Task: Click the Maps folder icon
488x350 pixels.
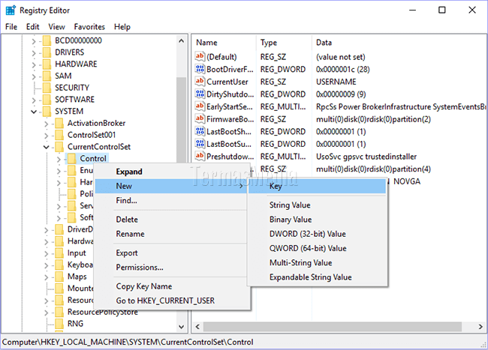Action: tap(59, 277)
